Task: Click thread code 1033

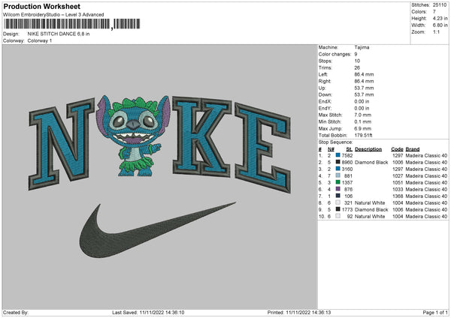Action: [398, 190]
